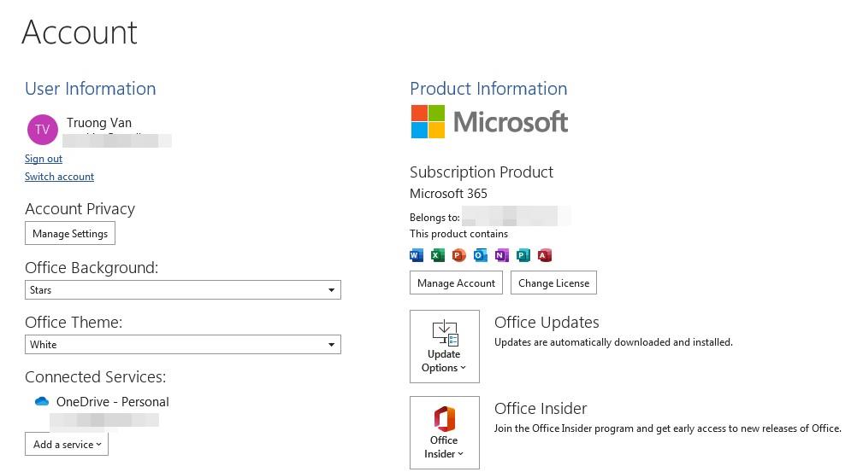Click the Sign out link
Image resolution: width=851 pixels, height=472 pixels.
[x=44, y=159]
